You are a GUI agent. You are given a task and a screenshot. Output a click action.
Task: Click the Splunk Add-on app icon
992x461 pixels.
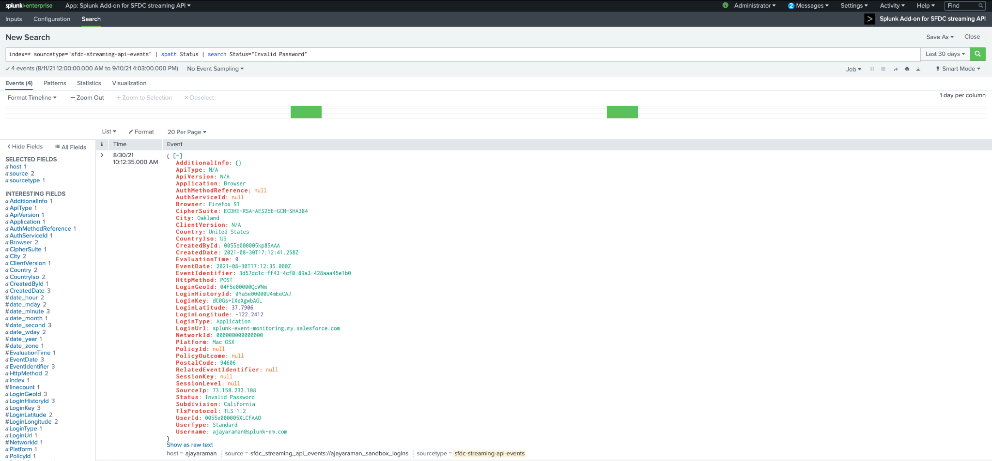tap(869, 19)
